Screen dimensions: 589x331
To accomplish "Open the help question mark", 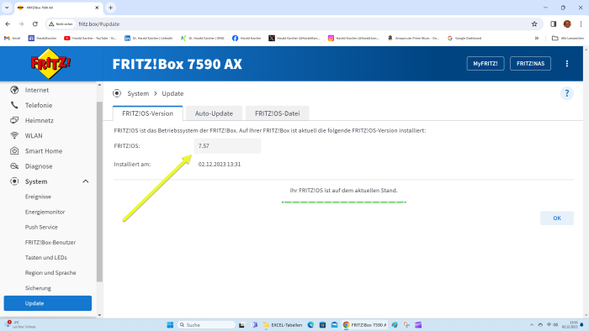I will (x=567, y=93).
